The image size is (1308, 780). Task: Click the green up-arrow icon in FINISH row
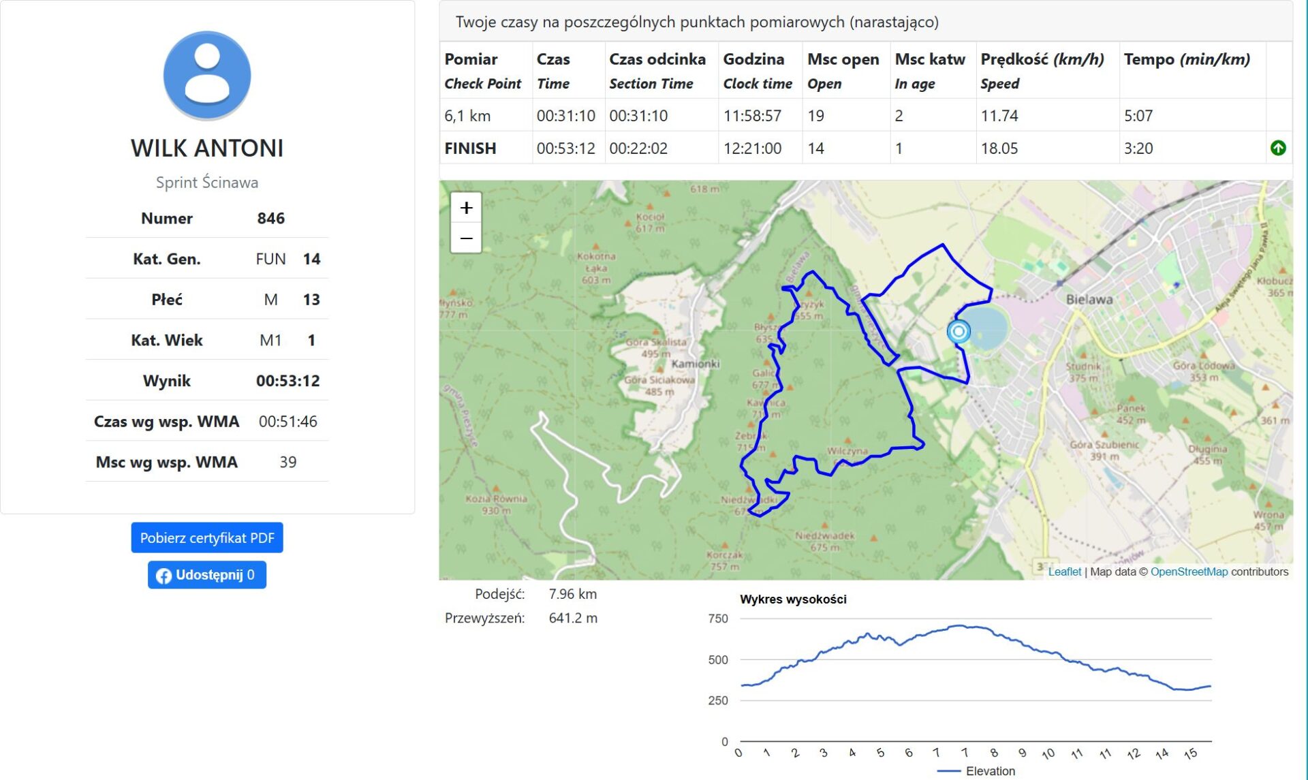coord(1278,148)
